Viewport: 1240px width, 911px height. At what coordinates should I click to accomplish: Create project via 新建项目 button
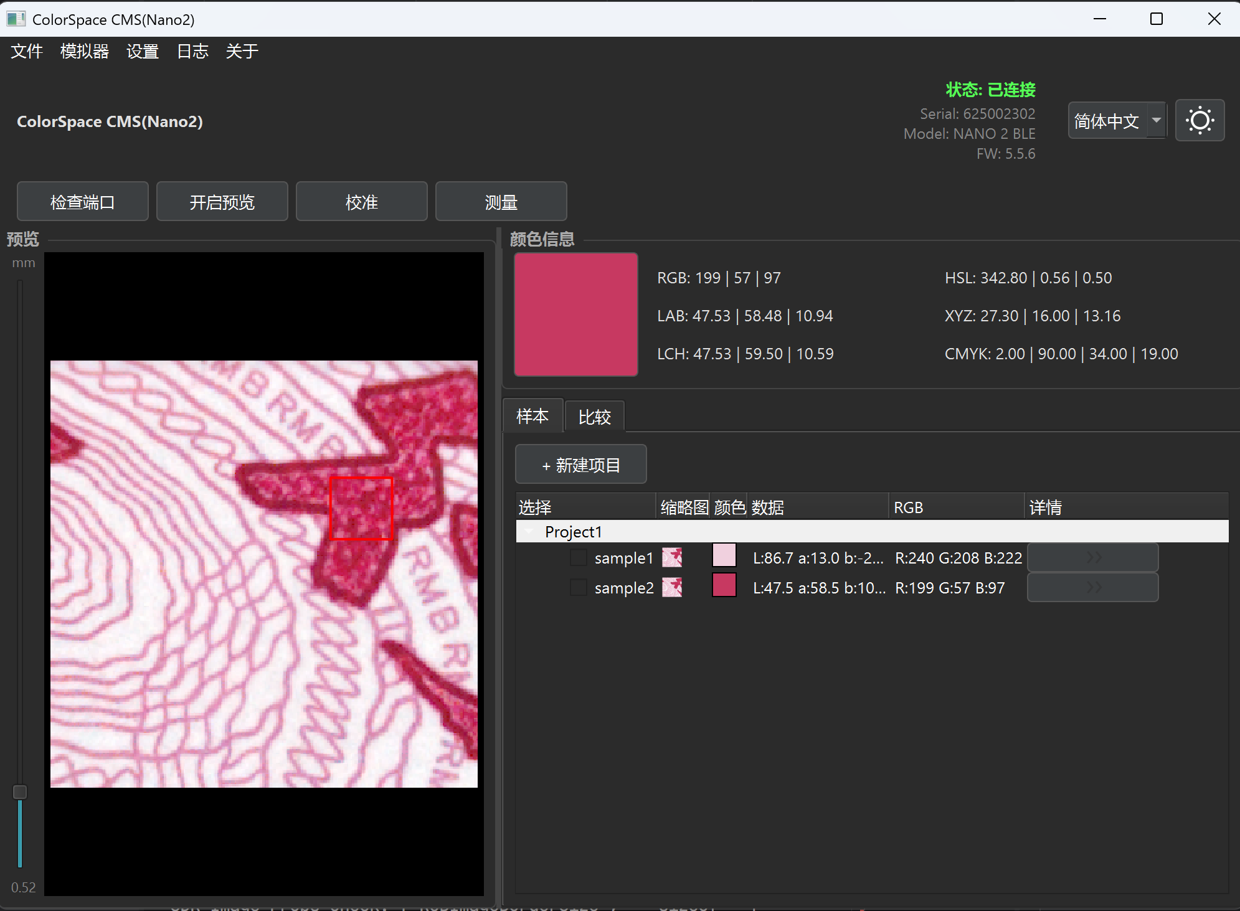580,464
